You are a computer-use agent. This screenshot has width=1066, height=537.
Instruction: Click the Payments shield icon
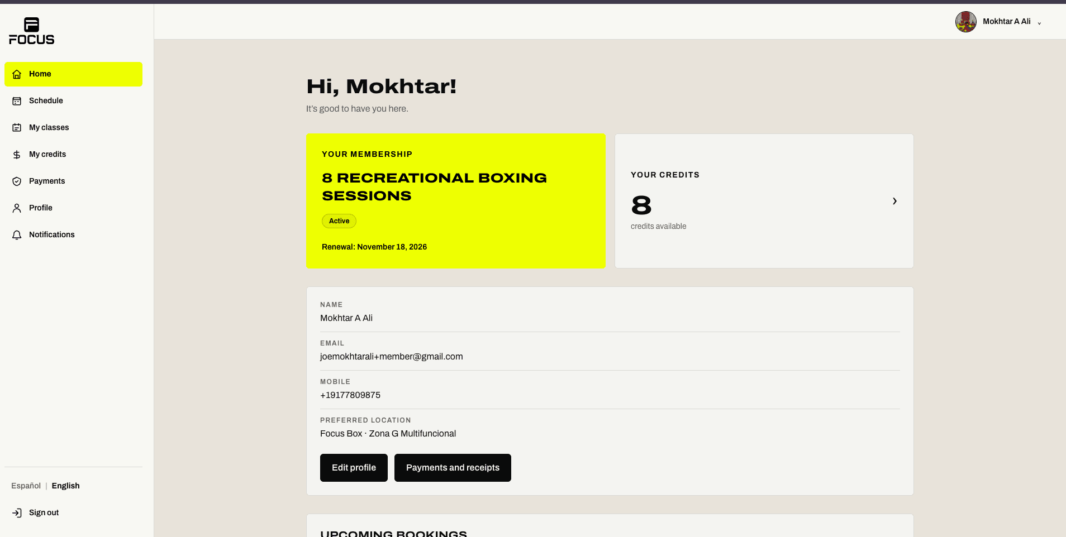17,181
